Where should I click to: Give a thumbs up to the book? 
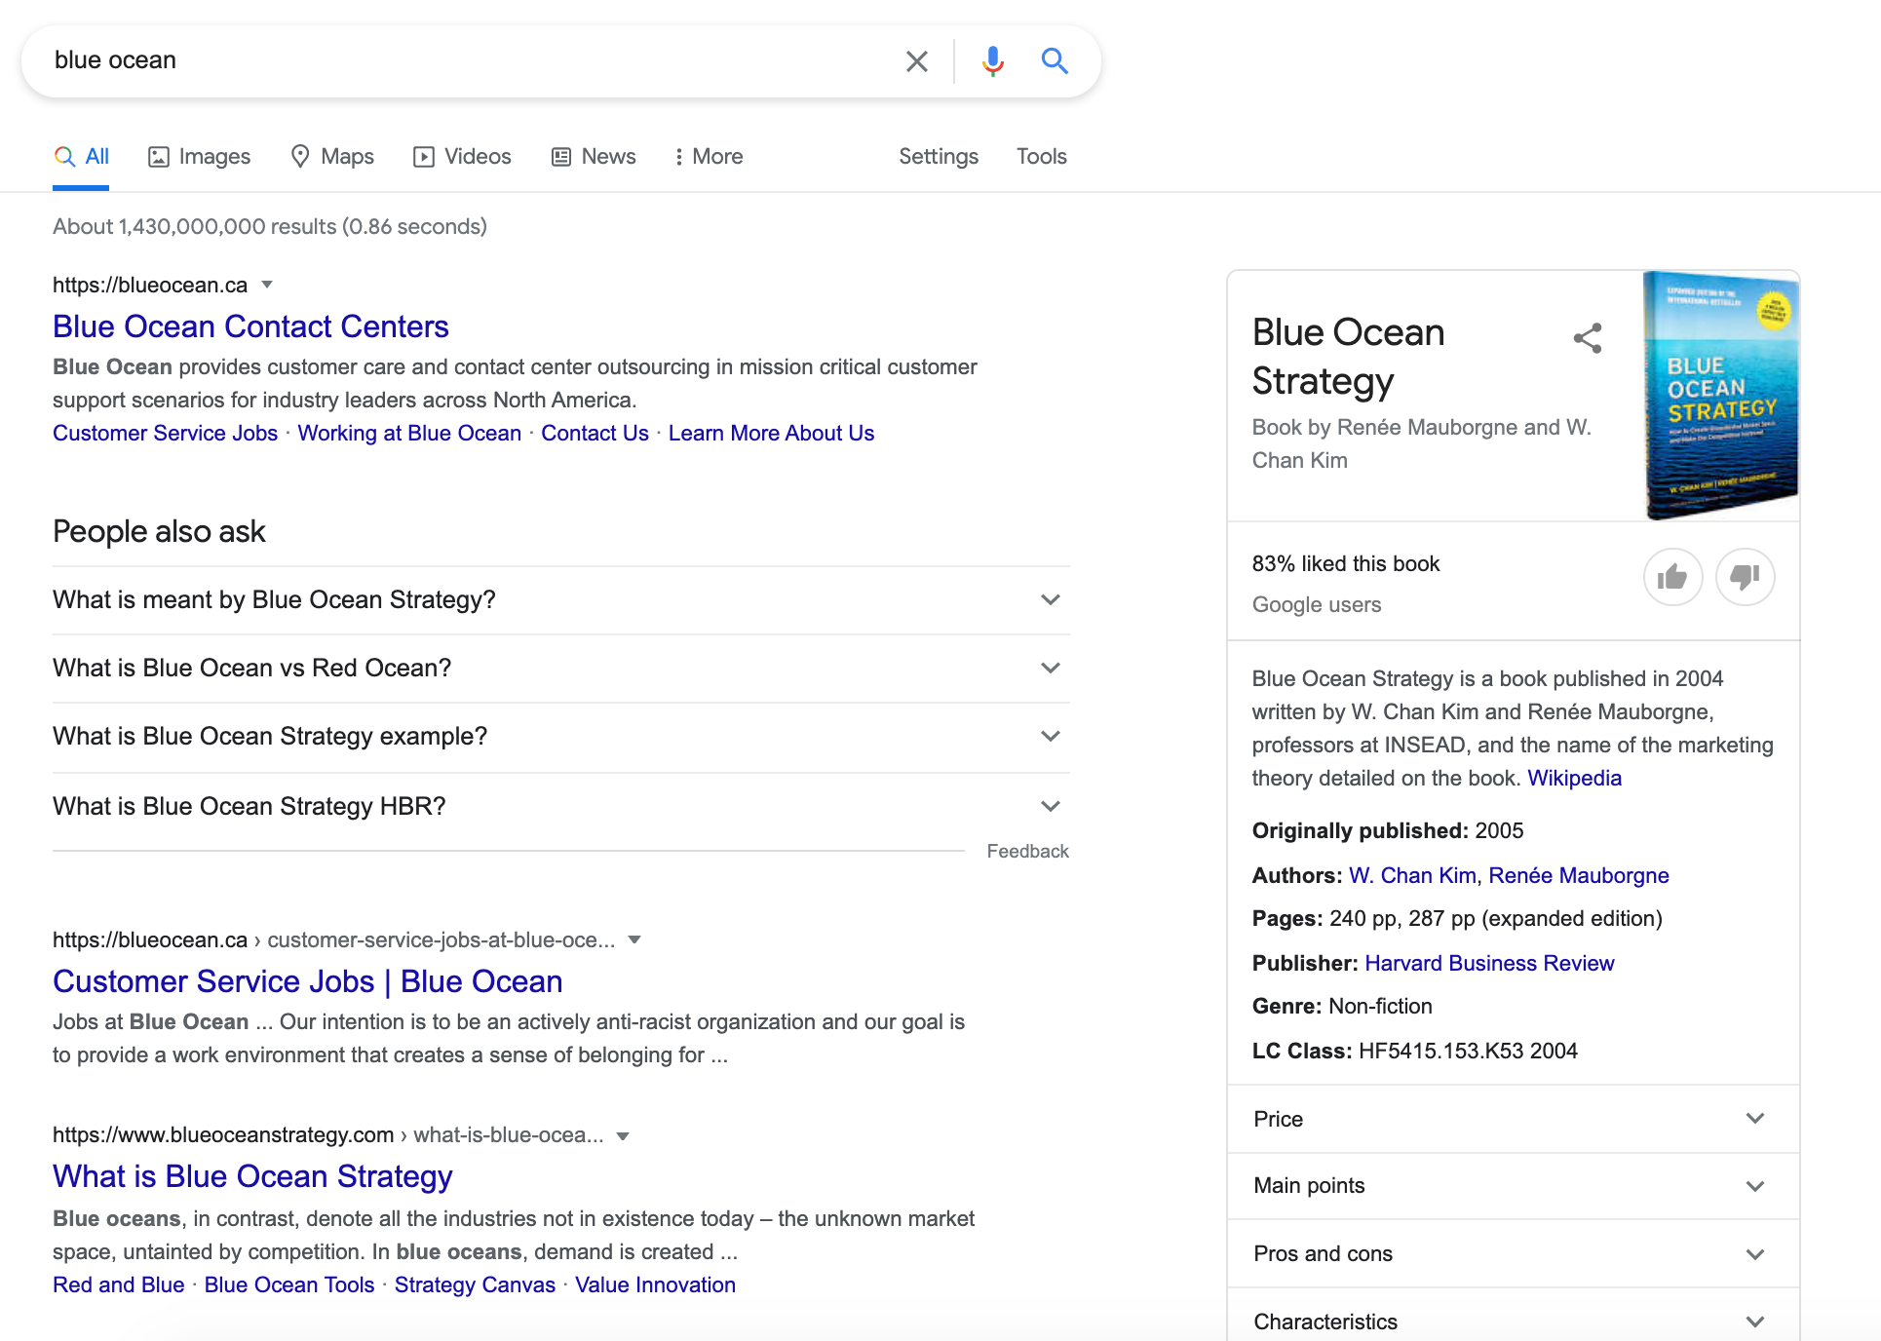[1672, 577]
